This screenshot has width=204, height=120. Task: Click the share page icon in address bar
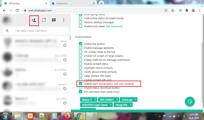pyautogui.click(x=166, y=10)
